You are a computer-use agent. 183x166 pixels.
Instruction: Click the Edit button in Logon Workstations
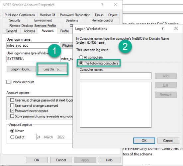pos(166,85)
